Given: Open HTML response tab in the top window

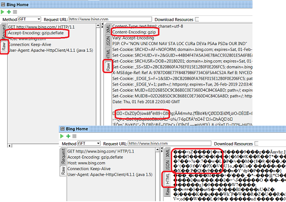Looking at the screenshot, I should click(x=108, y=53).
